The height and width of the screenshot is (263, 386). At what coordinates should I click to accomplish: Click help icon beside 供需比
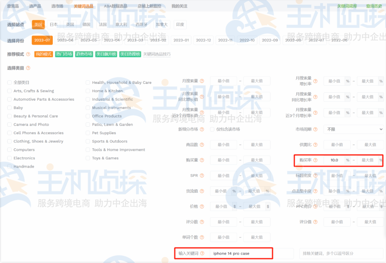coord(315,145)
